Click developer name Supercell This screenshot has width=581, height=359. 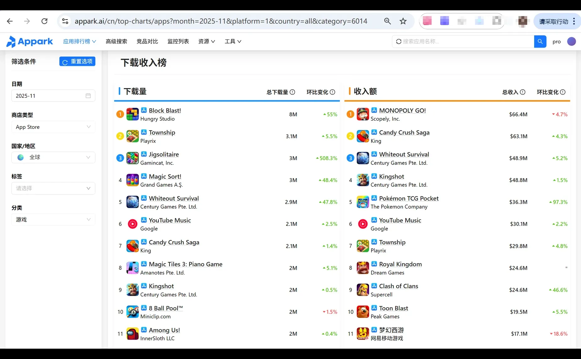point(381,294)
